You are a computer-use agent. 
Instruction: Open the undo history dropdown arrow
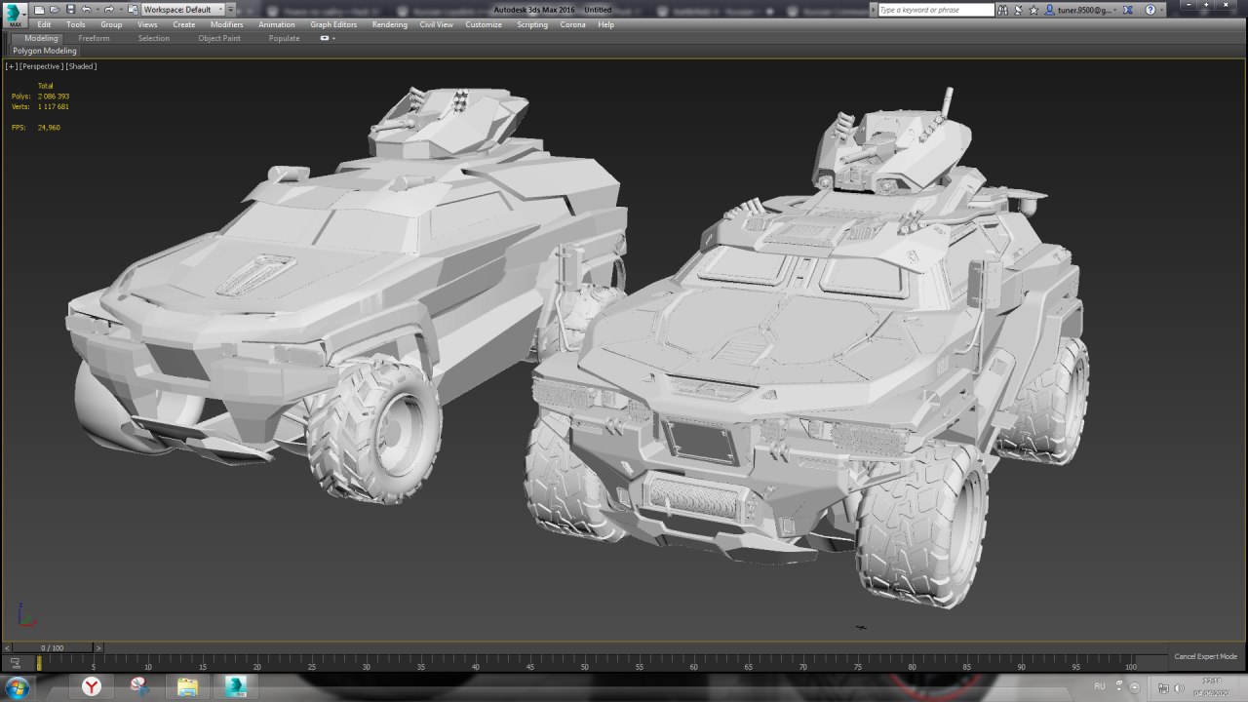[x=97, y=9]
